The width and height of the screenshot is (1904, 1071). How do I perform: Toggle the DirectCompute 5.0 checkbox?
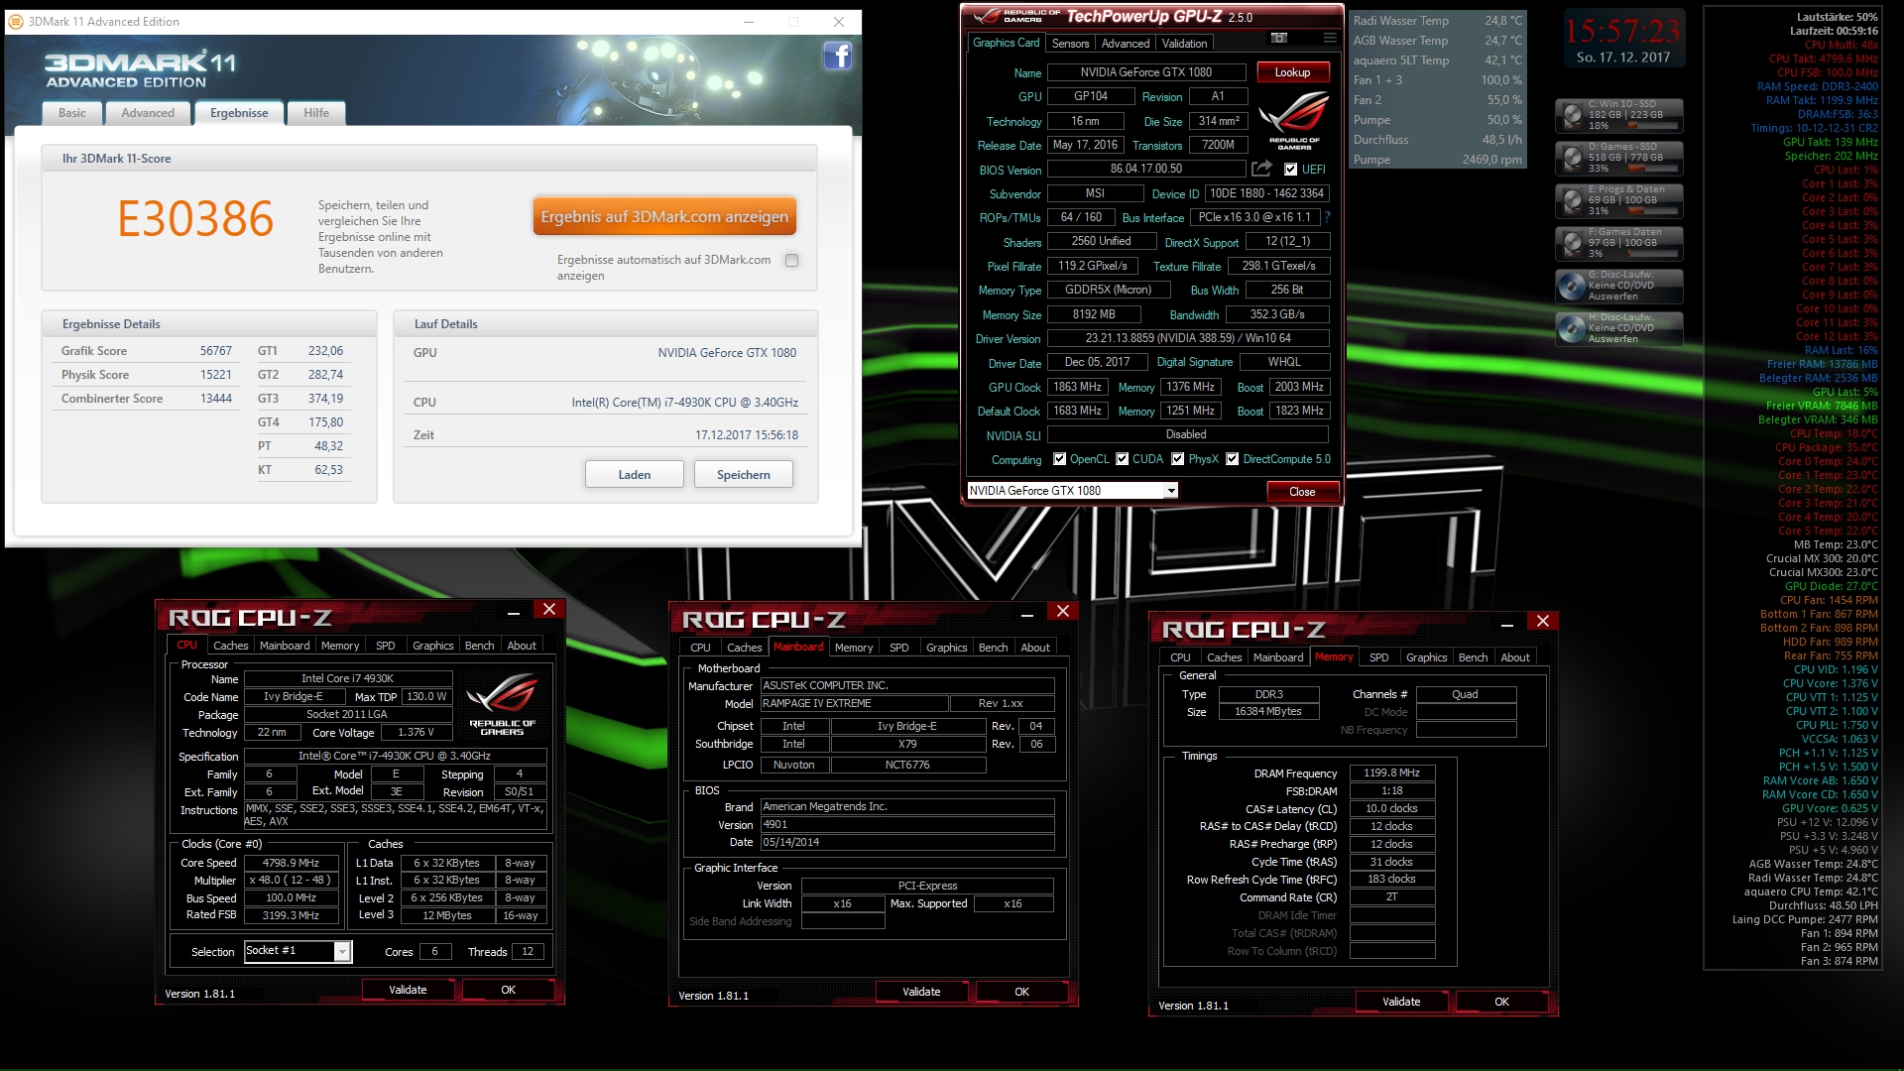click(x=1232, y=459)
